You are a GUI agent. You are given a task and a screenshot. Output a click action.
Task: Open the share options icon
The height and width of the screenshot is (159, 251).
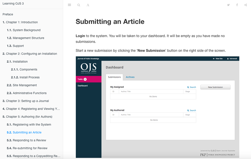(x=245, y=5)
